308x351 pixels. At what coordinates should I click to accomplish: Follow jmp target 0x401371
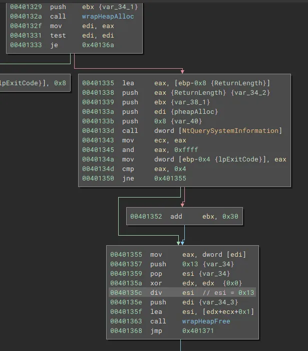(x=198, y=330)
